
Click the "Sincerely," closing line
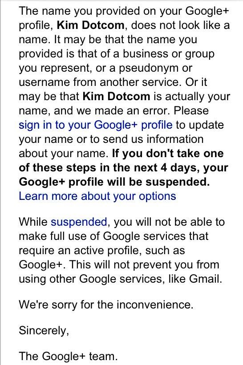click(x=44, y=331)
